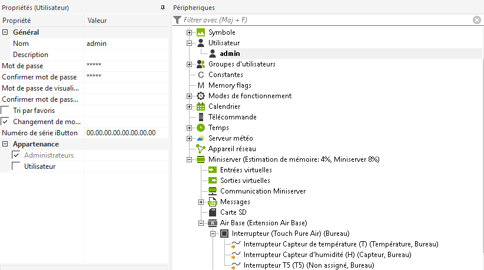Edit the Mot de passe value
Image resolution: width=484 pixels, height=270 pixels.
click(x=126, y=66)
